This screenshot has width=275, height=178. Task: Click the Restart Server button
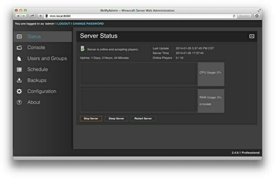pos(143,118)
